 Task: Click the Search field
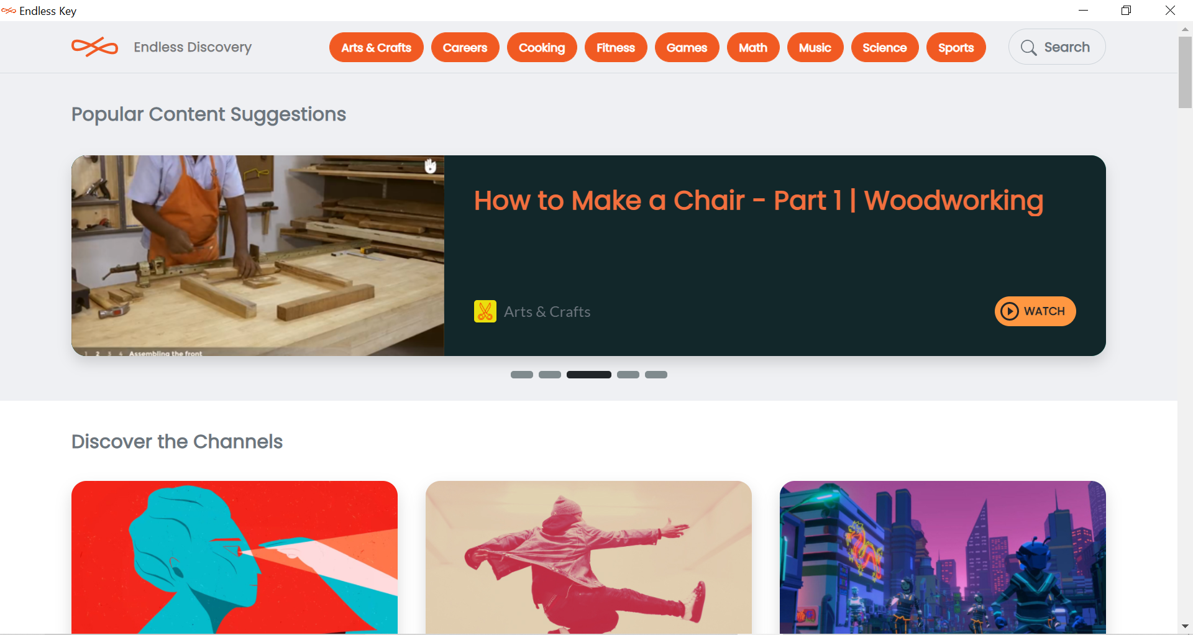tap(1057, 47)
